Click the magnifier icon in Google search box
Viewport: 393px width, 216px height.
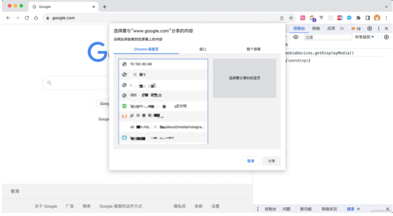49,83
